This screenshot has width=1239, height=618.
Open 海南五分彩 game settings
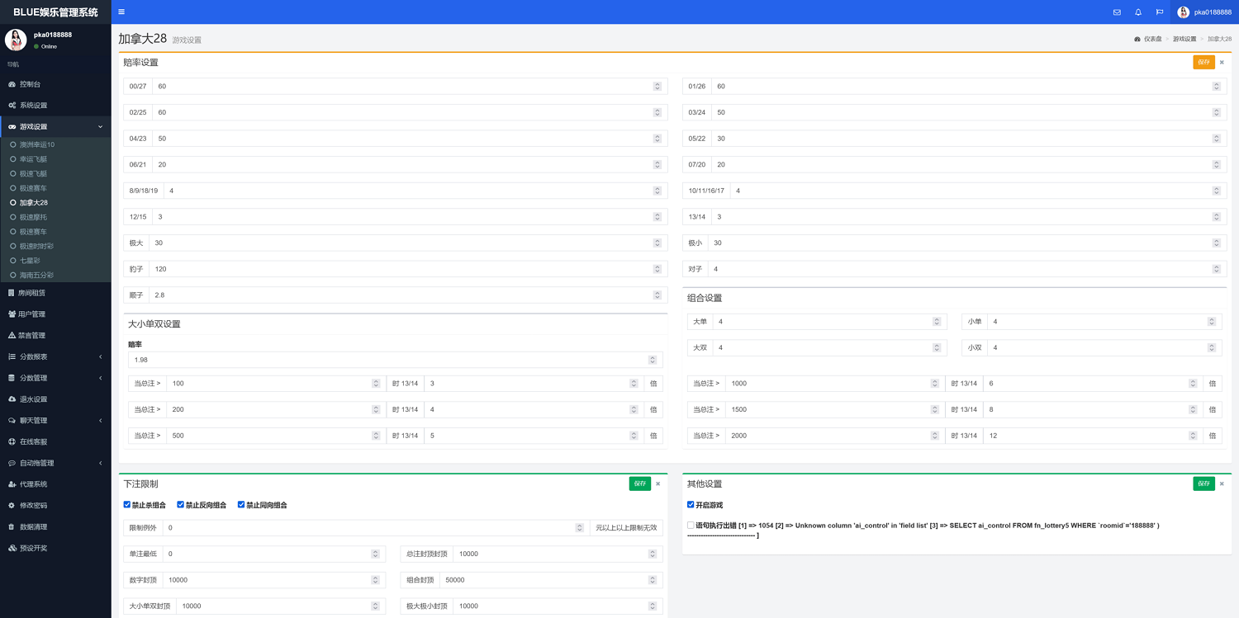pyautogui.click(x=37, y=275)
